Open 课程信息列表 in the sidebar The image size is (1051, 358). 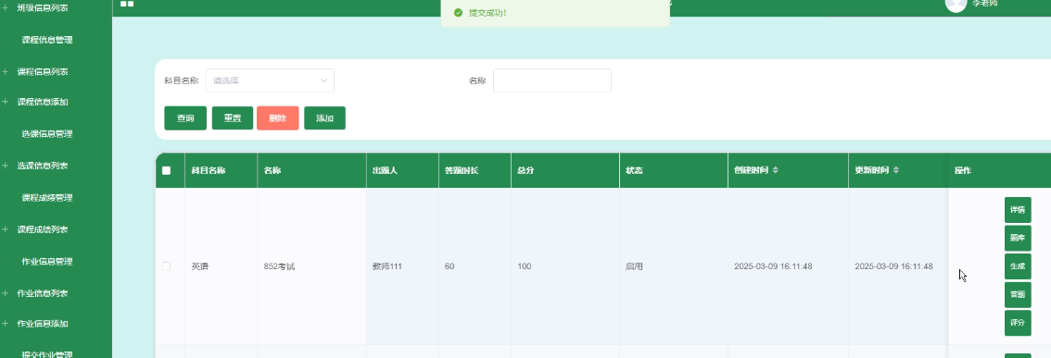pos(43,71)
